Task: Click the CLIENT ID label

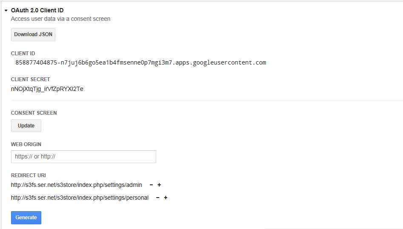Action: tap(23, 54)
